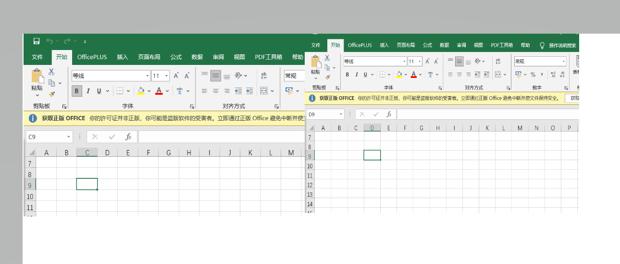620x264 pixels.
Task: Switch to Page Layout tab in right window
Action: [x=406, y=45]
